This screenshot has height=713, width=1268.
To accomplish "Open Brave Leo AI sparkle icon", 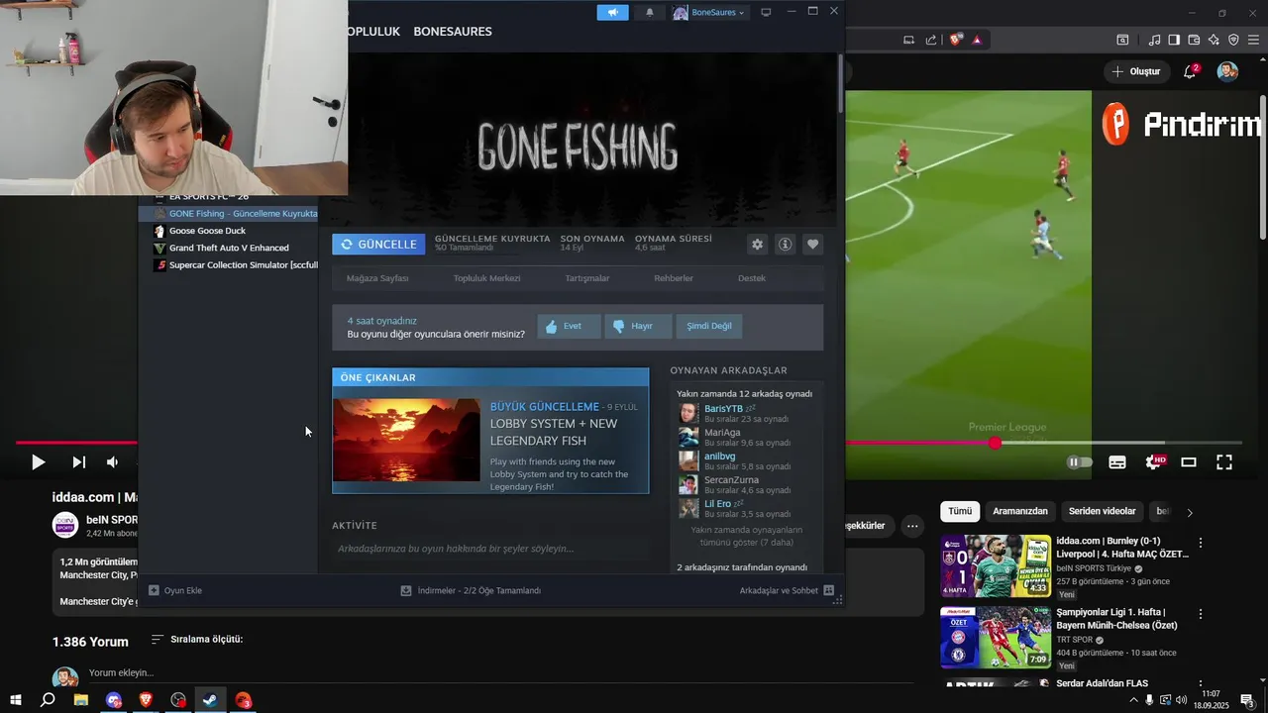I will coord(1214,40).
